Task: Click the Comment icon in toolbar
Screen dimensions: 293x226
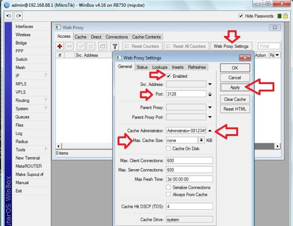Action: [x=103, y=46]
